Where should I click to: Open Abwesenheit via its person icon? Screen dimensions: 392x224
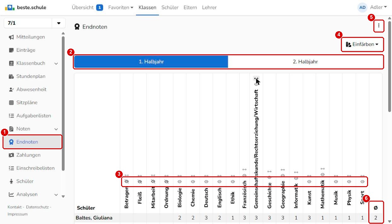click(11, 90)
